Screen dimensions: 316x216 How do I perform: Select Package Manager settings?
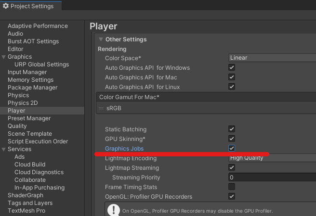pos(33,88)
